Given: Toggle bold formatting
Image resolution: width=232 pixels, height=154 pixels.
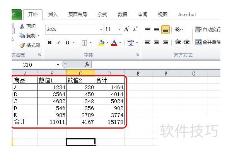Looking at the screenshot, I should [x=50, y=43].
